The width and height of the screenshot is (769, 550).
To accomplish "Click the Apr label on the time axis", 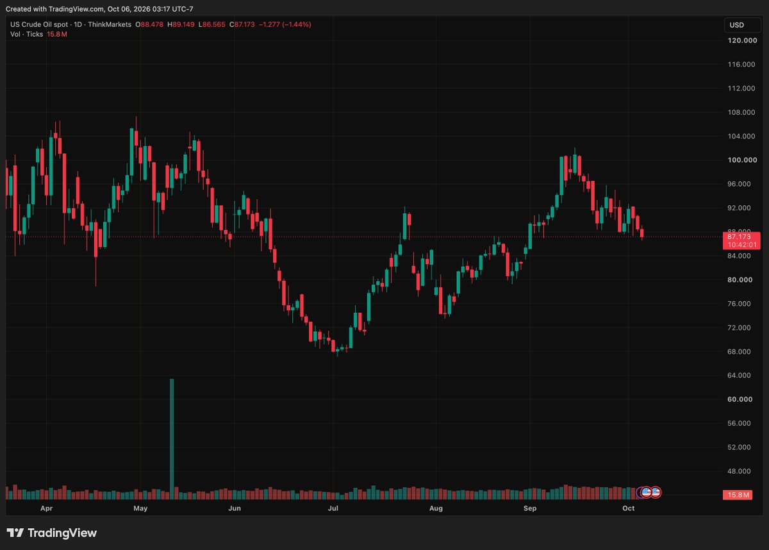I will click(46, 508).
